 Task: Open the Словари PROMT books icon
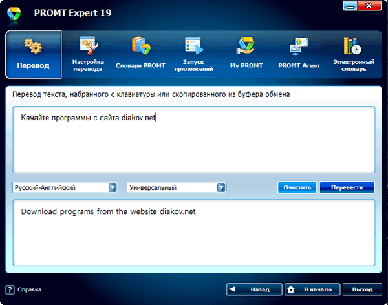141,46
